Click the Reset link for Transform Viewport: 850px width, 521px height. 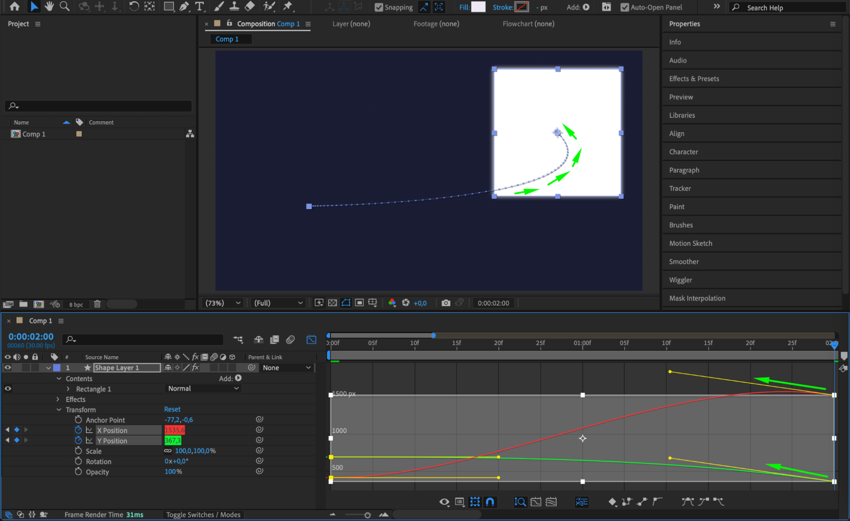click(172, 409)
